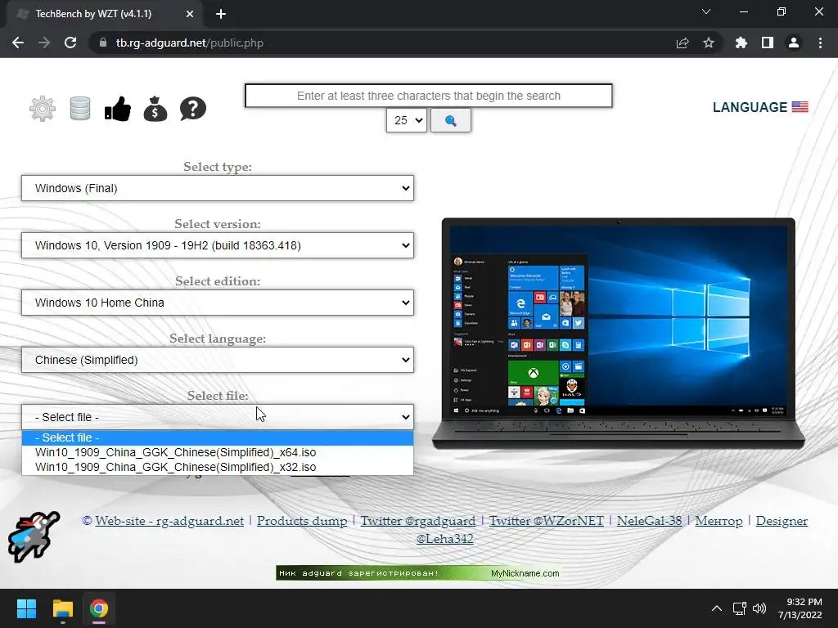This screenshot has height=628, width=838.
Task: Close the TechBench tab
Action: tap(190, 14)
